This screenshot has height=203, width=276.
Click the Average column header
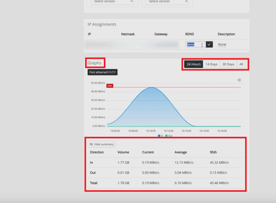coord(181,152)
